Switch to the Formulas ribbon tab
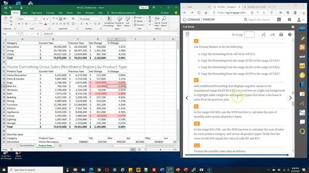Screen dimensions: 309x173 [x=50, y=13]
